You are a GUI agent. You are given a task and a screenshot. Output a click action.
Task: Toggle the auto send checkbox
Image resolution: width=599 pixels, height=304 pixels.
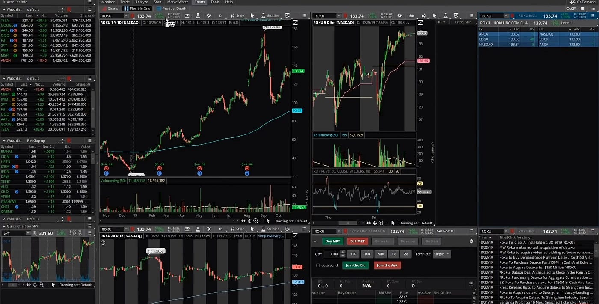coord(318,265)
